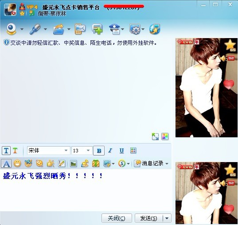Screen dimensions: 238x225
Task: Toggle underline formatting U button
Action: tap(121, 151)
